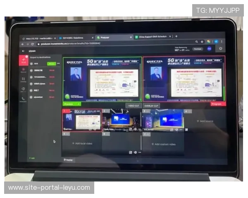Toggle speaker icon on source 3 thumbnail

point(176,130)
